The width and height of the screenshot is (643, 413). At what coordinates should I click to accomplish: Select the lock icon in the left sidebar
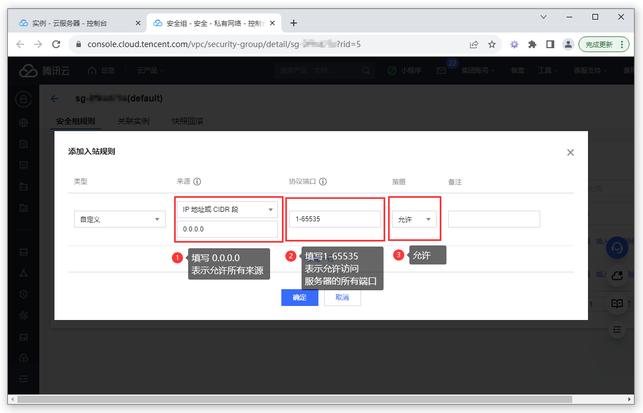tap(22, 99)
